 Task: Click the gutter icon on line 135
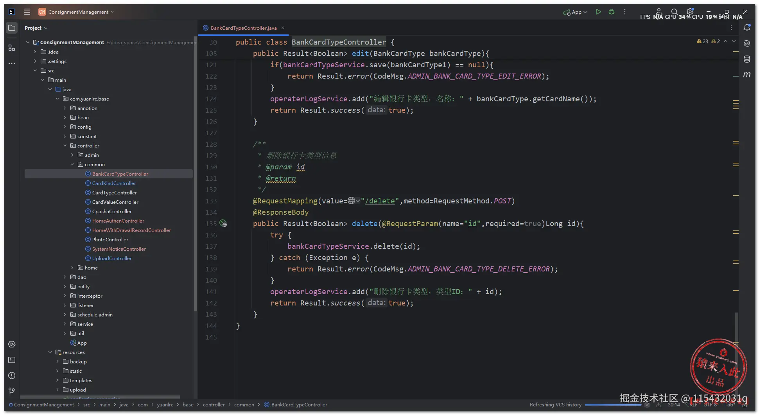(223, 224)
